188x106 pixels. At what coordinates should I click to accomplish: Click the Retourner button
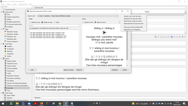(x=79, y=70)
